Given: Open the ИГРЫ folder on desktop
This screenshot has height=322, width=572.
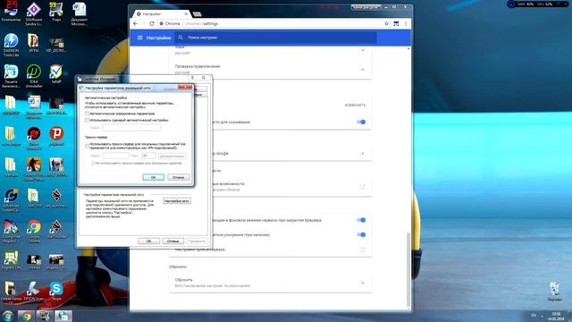Looking at the screenshot, I should 34,43.
